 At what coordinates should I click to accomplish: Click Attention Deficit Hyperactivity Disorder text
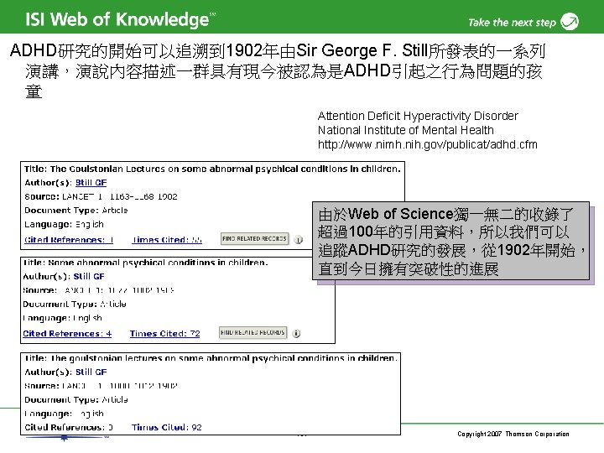pyautogui.click(x=418, y=116)
